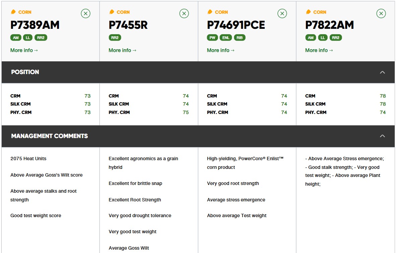Open More info for P7455R

tap(122, 50)
